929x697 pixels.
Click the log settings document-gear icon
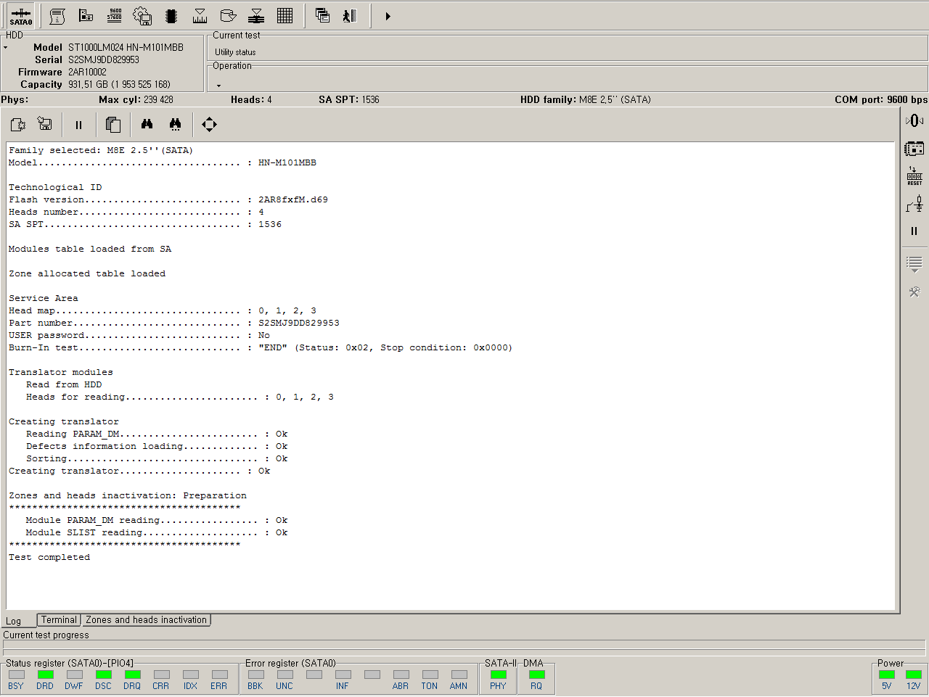pyautogui.click(x=18, y=125)
